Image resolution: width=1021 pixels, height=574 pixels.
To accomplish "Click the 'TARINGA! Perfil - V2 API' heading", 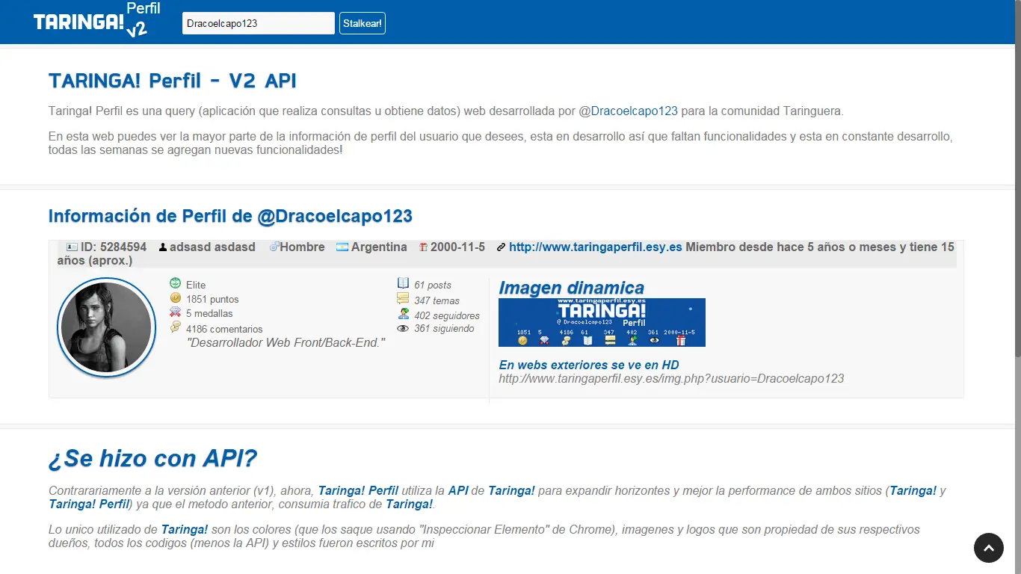I will pyautogui.click(x=173, y=81).
